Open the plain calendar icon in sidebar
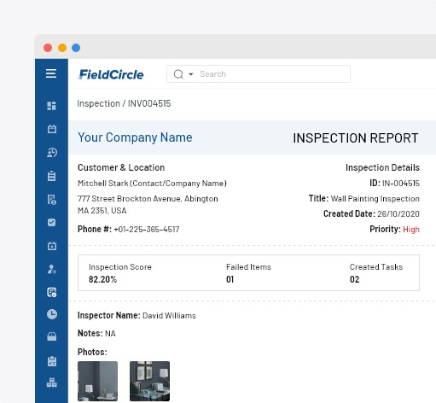This screenshot has width=436, height=403. pos(52,129)
